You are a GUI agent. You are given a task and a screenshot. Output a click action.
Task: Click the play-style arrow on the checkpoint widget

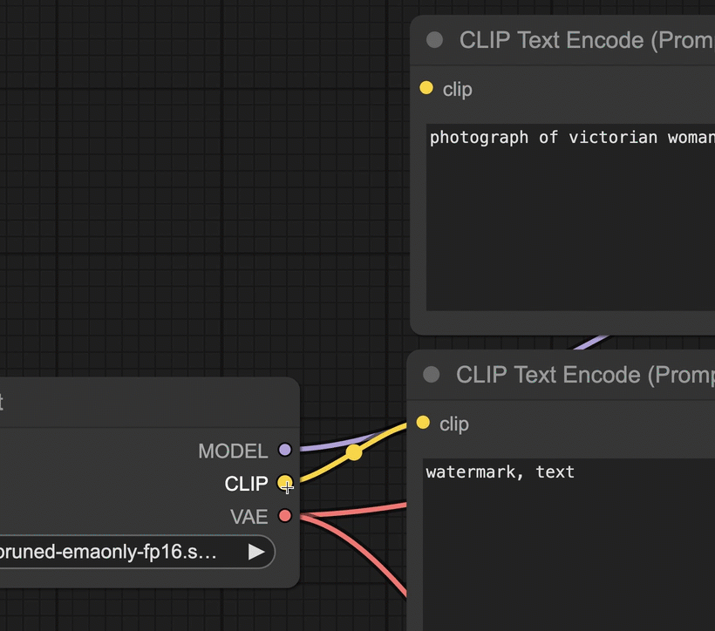tap(255, 552)
